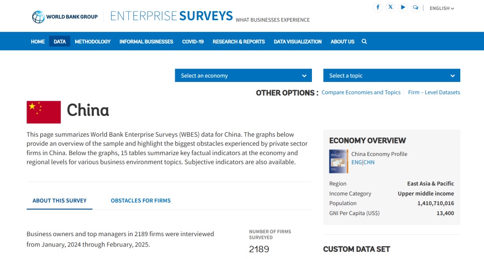Open the Informal Businesses menu item
The height and width of the screenshot is (259, 484).
(146, 42)
